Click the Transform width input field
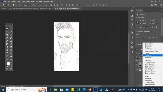 145,21
